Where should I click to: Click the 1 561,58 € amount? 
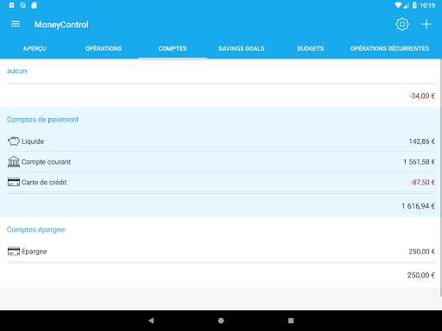point(419,162)
